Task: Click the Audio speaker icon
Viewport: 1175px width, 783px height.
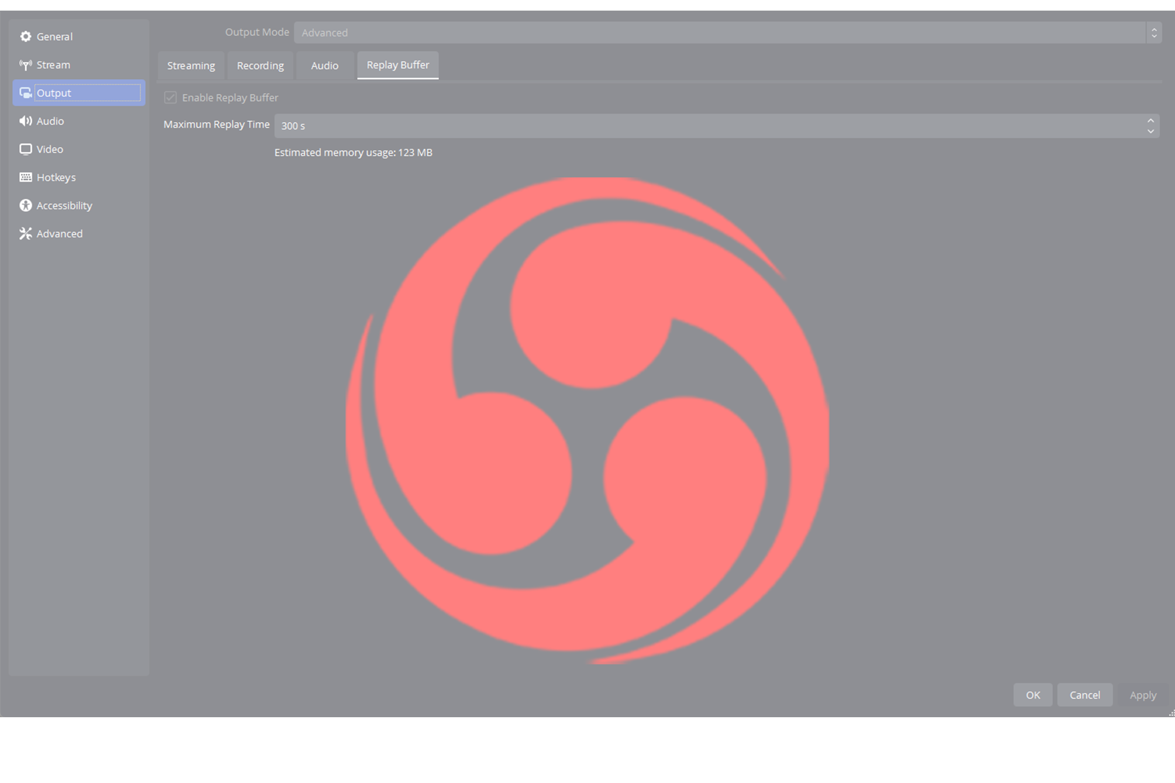Action: click(25, 121)
